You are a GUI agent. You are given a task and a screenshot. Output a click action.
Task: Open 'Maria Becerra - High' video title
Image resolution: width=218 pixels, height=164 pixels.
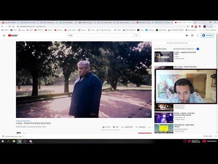point(184,126)
